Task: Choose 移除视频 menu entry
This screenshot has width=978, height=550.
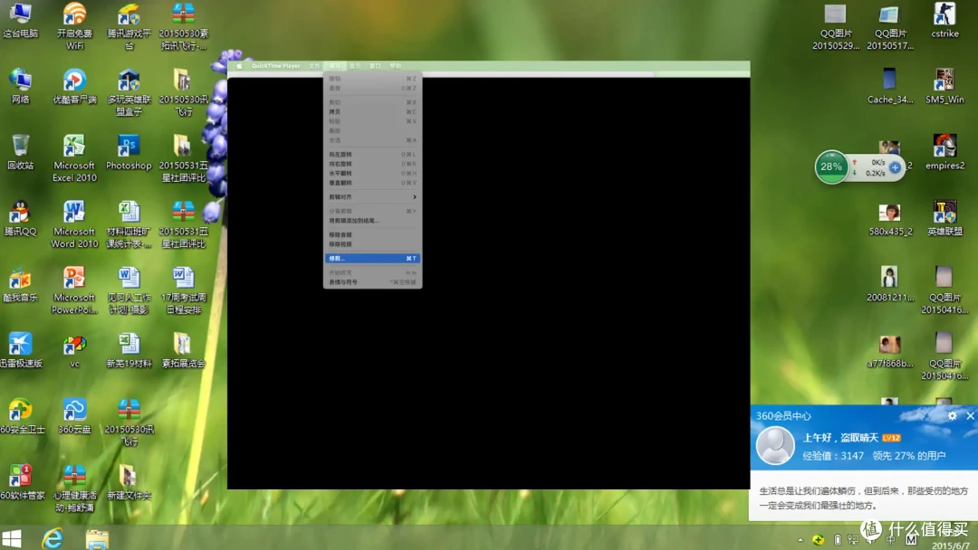Action: pyautogui.click(x=372, y=244)
